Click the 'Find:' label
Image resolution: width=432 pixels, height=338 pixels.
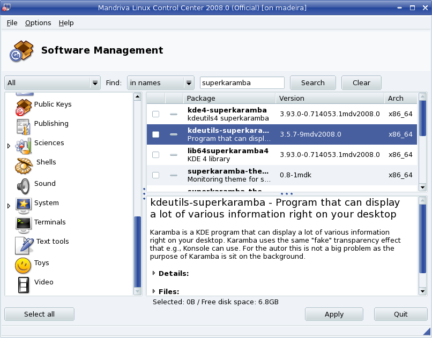pos(114,83)
